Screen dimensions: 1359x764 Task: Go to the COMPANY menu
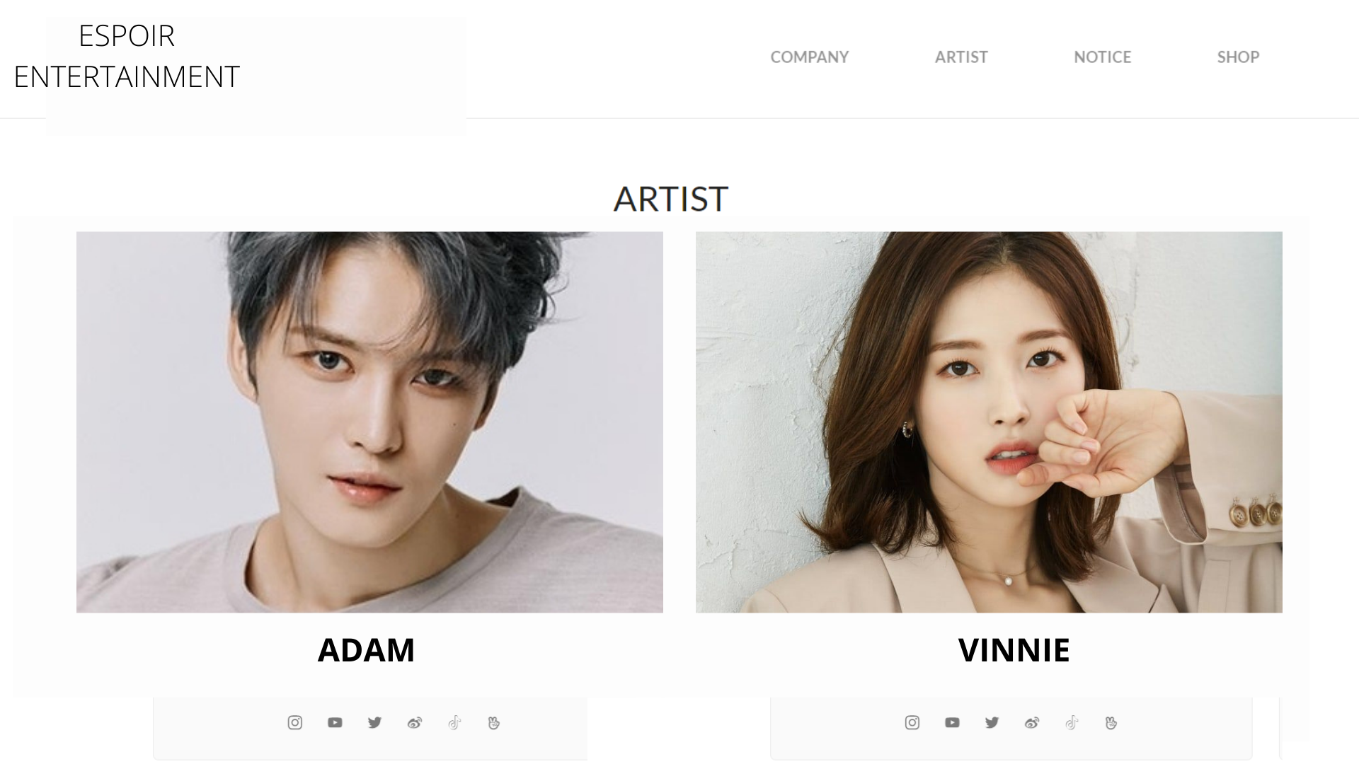pyautogui.click(x=809, y=57)
